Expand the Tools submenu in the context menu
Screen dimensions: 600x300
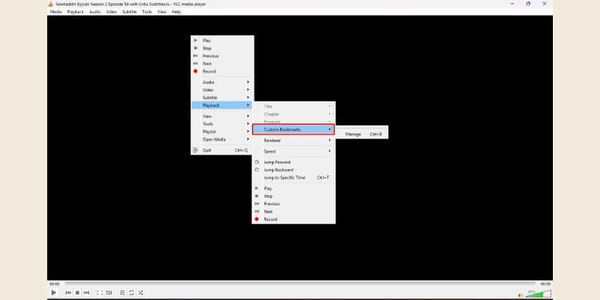[222, 124]
